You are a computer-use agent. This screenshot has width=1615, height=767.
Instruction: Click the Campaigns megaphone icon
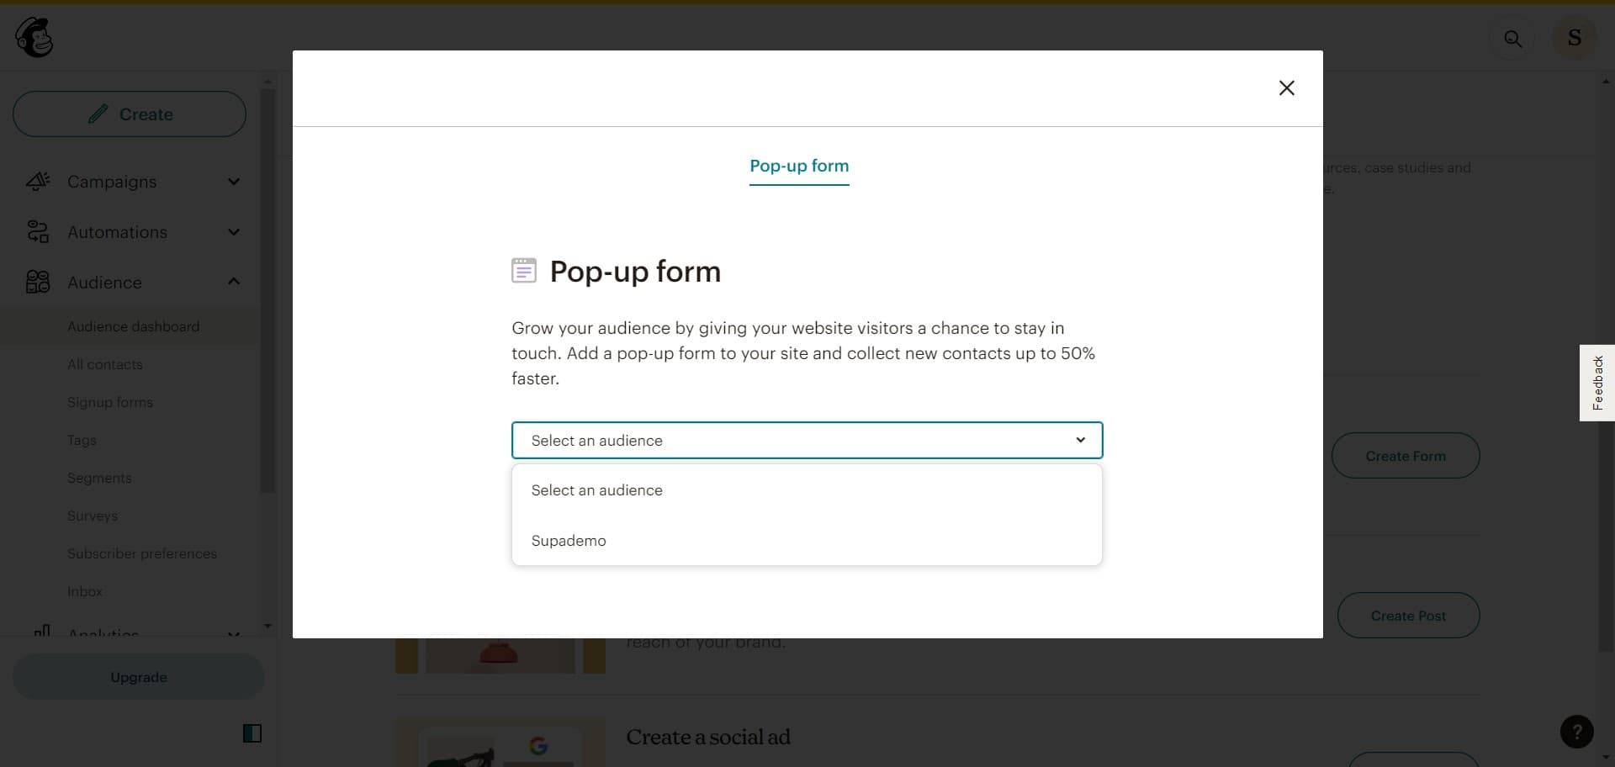pos(38,182)
